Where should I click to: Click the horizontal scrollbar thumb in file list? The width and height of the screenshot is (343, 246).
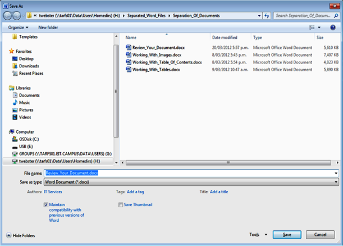[228, 163]
